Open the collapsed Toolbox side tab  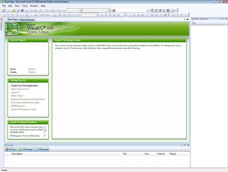[1, 24]
